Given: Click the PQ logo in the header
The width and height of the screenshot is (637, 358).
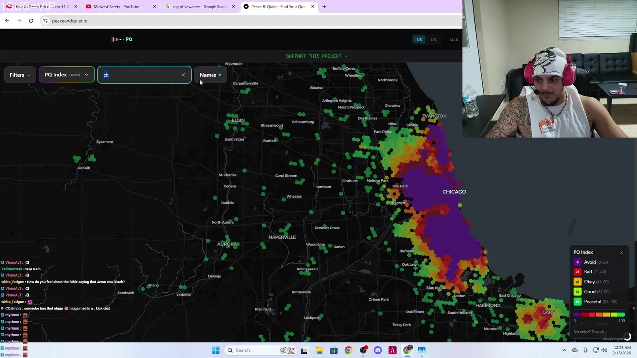Looking at the screenshot, I should (x=122, y=39).
